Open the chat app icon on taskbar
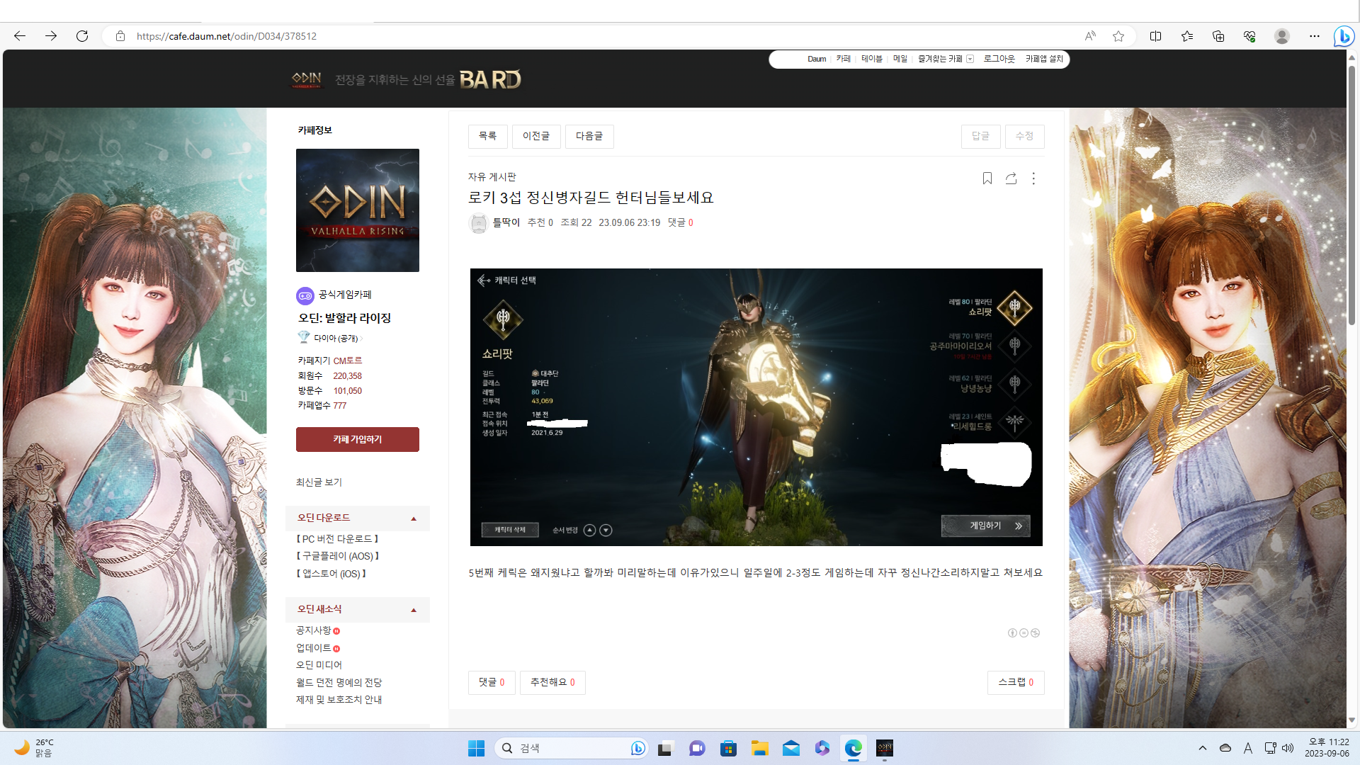 [697, 748]
